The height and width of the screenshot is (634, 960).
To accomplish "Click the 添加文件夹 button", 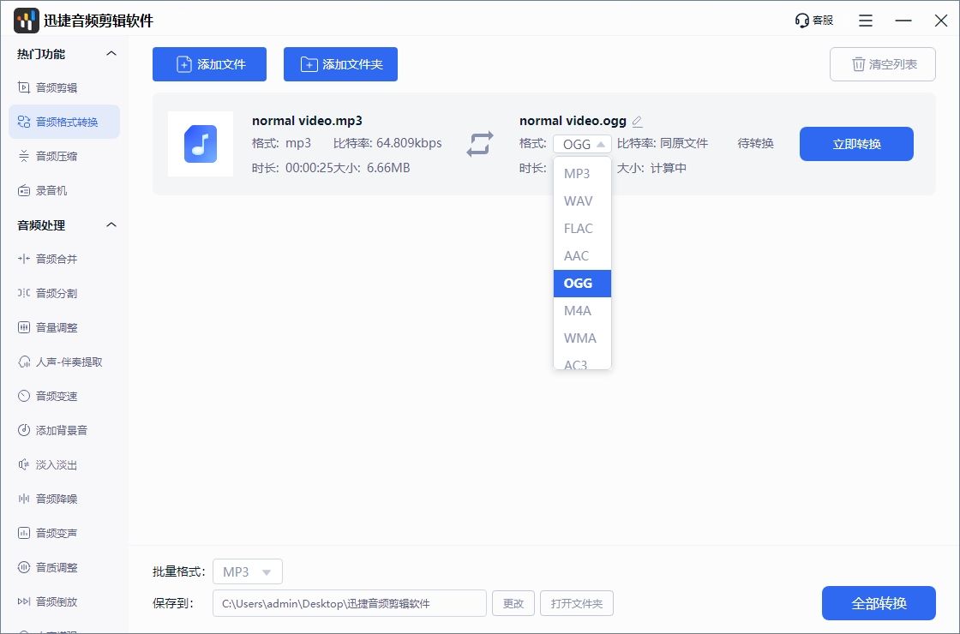I will point(340,64).
